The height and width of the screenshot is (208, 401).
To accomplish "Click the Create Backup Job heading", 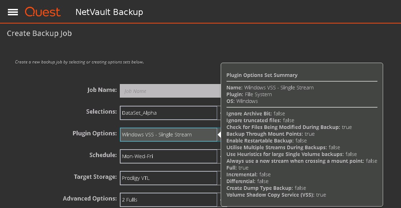I will coord(39,33).
